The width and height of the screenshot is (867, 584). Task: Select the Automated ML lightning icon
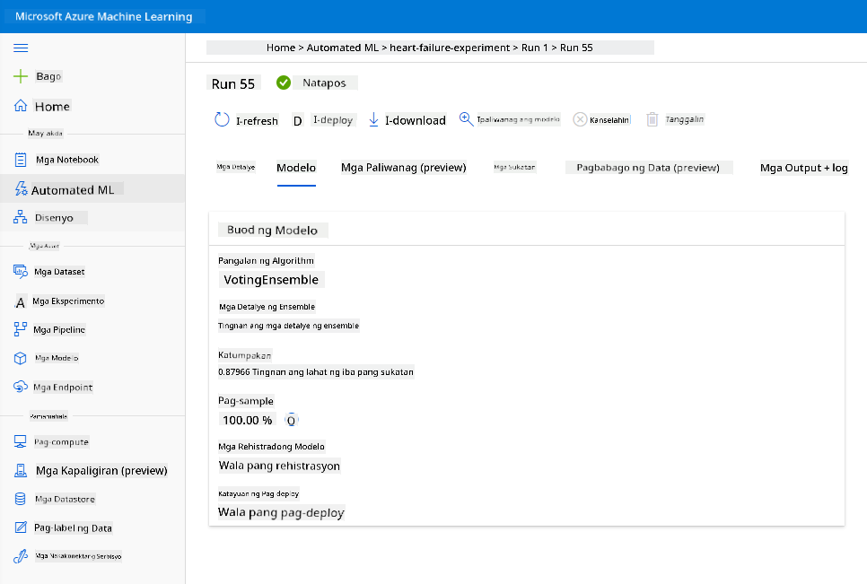coord(21,189)
